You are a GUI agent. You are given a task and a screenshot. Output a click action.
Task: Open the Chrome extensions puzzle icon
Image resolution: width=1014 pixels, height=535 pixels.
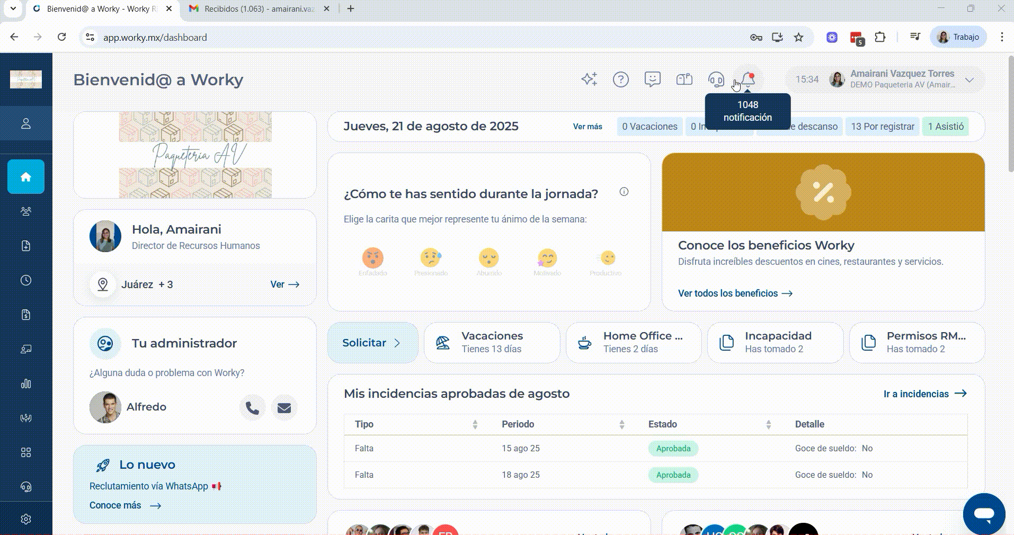(x=880, y=37)
